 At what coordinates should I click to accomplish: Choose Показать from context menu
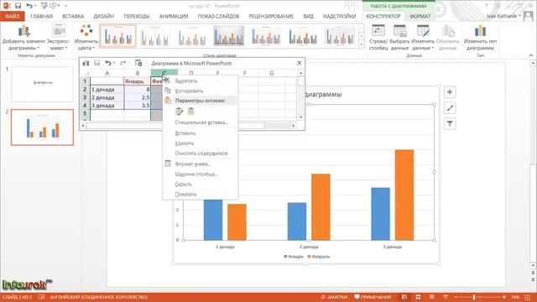point(201,194)
